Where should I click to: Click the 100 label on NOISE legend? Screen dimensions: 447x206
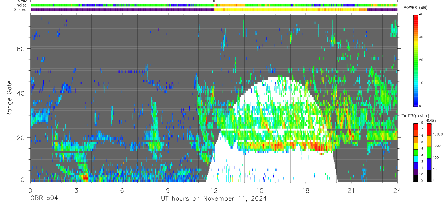[436, 157]
